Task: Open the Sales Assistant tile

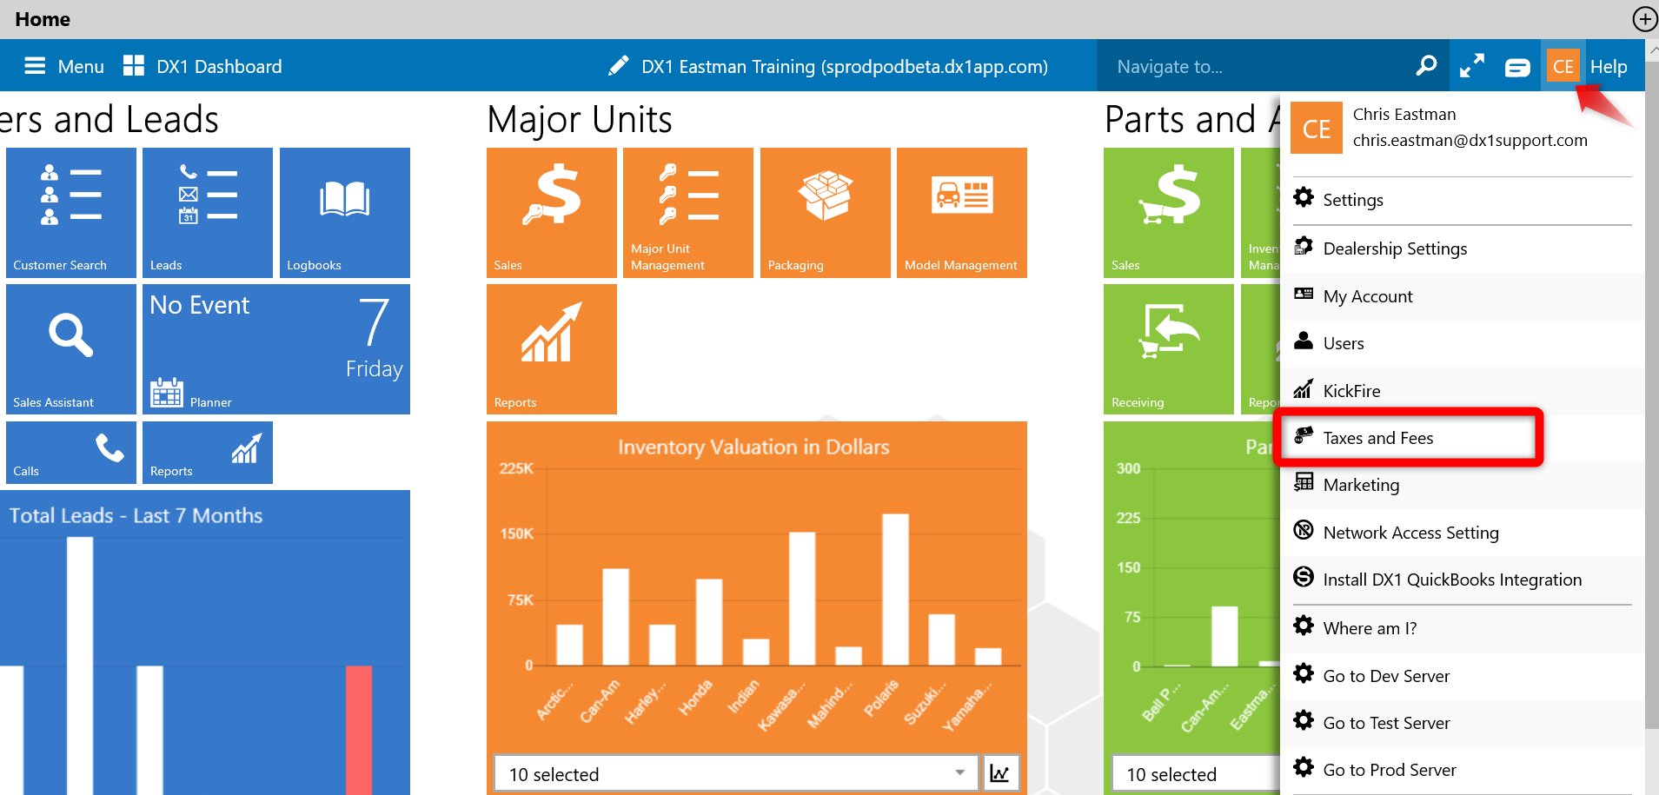Action: [x=71, y=349]
